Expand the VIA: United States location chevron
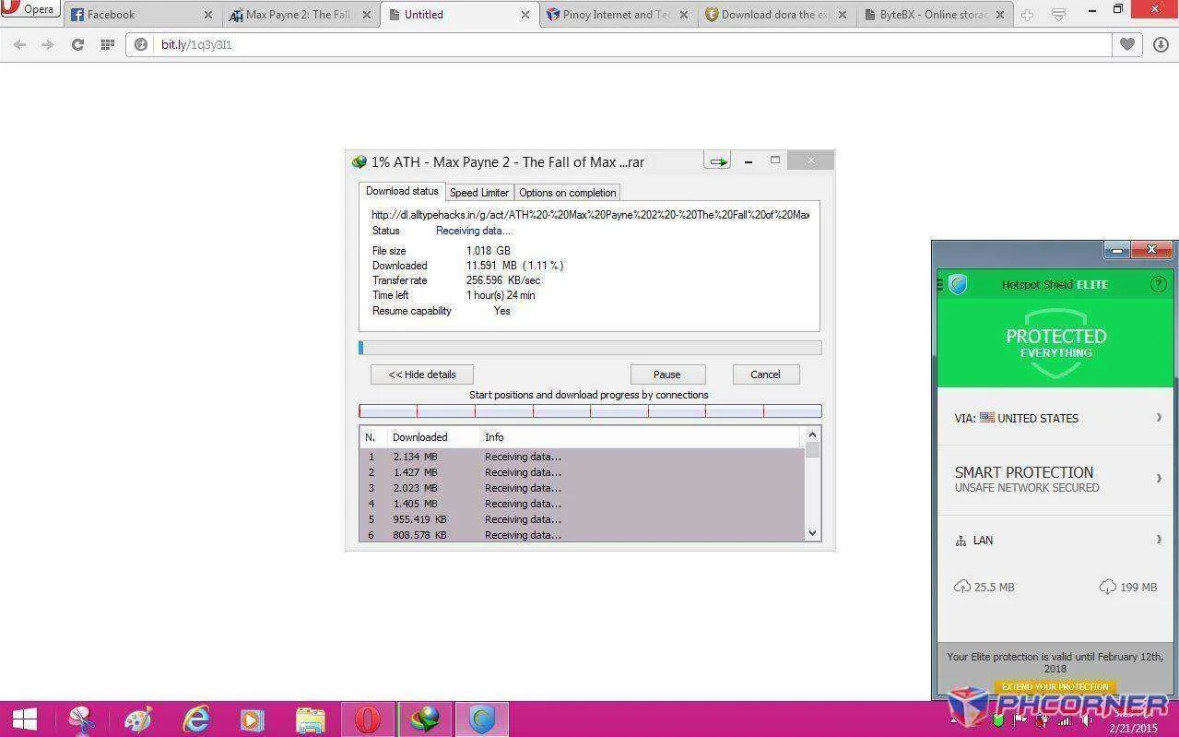Viewport: 1179px width, 737px height. [x=1159, y=418]
